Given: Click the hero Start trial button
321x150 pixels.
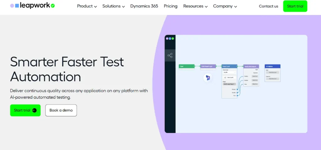Looking at the screenshot, I should 25,110.
